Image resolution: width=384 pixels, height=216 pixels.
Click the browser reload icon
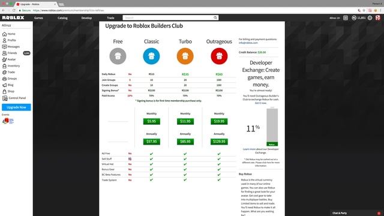[14, 10]
